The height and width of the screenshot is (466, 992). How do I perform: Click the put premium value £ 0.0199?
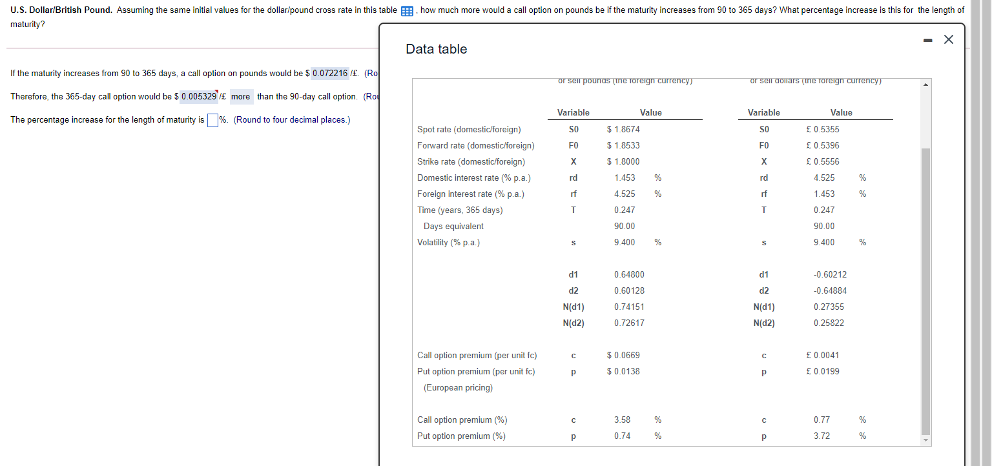(x=823, y=372)
